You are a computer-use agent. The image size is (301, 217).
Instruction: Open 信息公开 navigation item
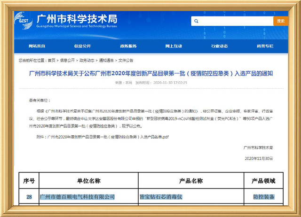tap(83, 46)
